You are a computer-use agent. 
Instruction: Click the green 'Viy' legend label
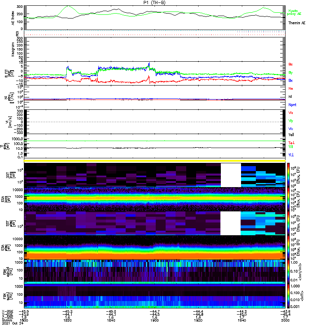tap(290, 121)
